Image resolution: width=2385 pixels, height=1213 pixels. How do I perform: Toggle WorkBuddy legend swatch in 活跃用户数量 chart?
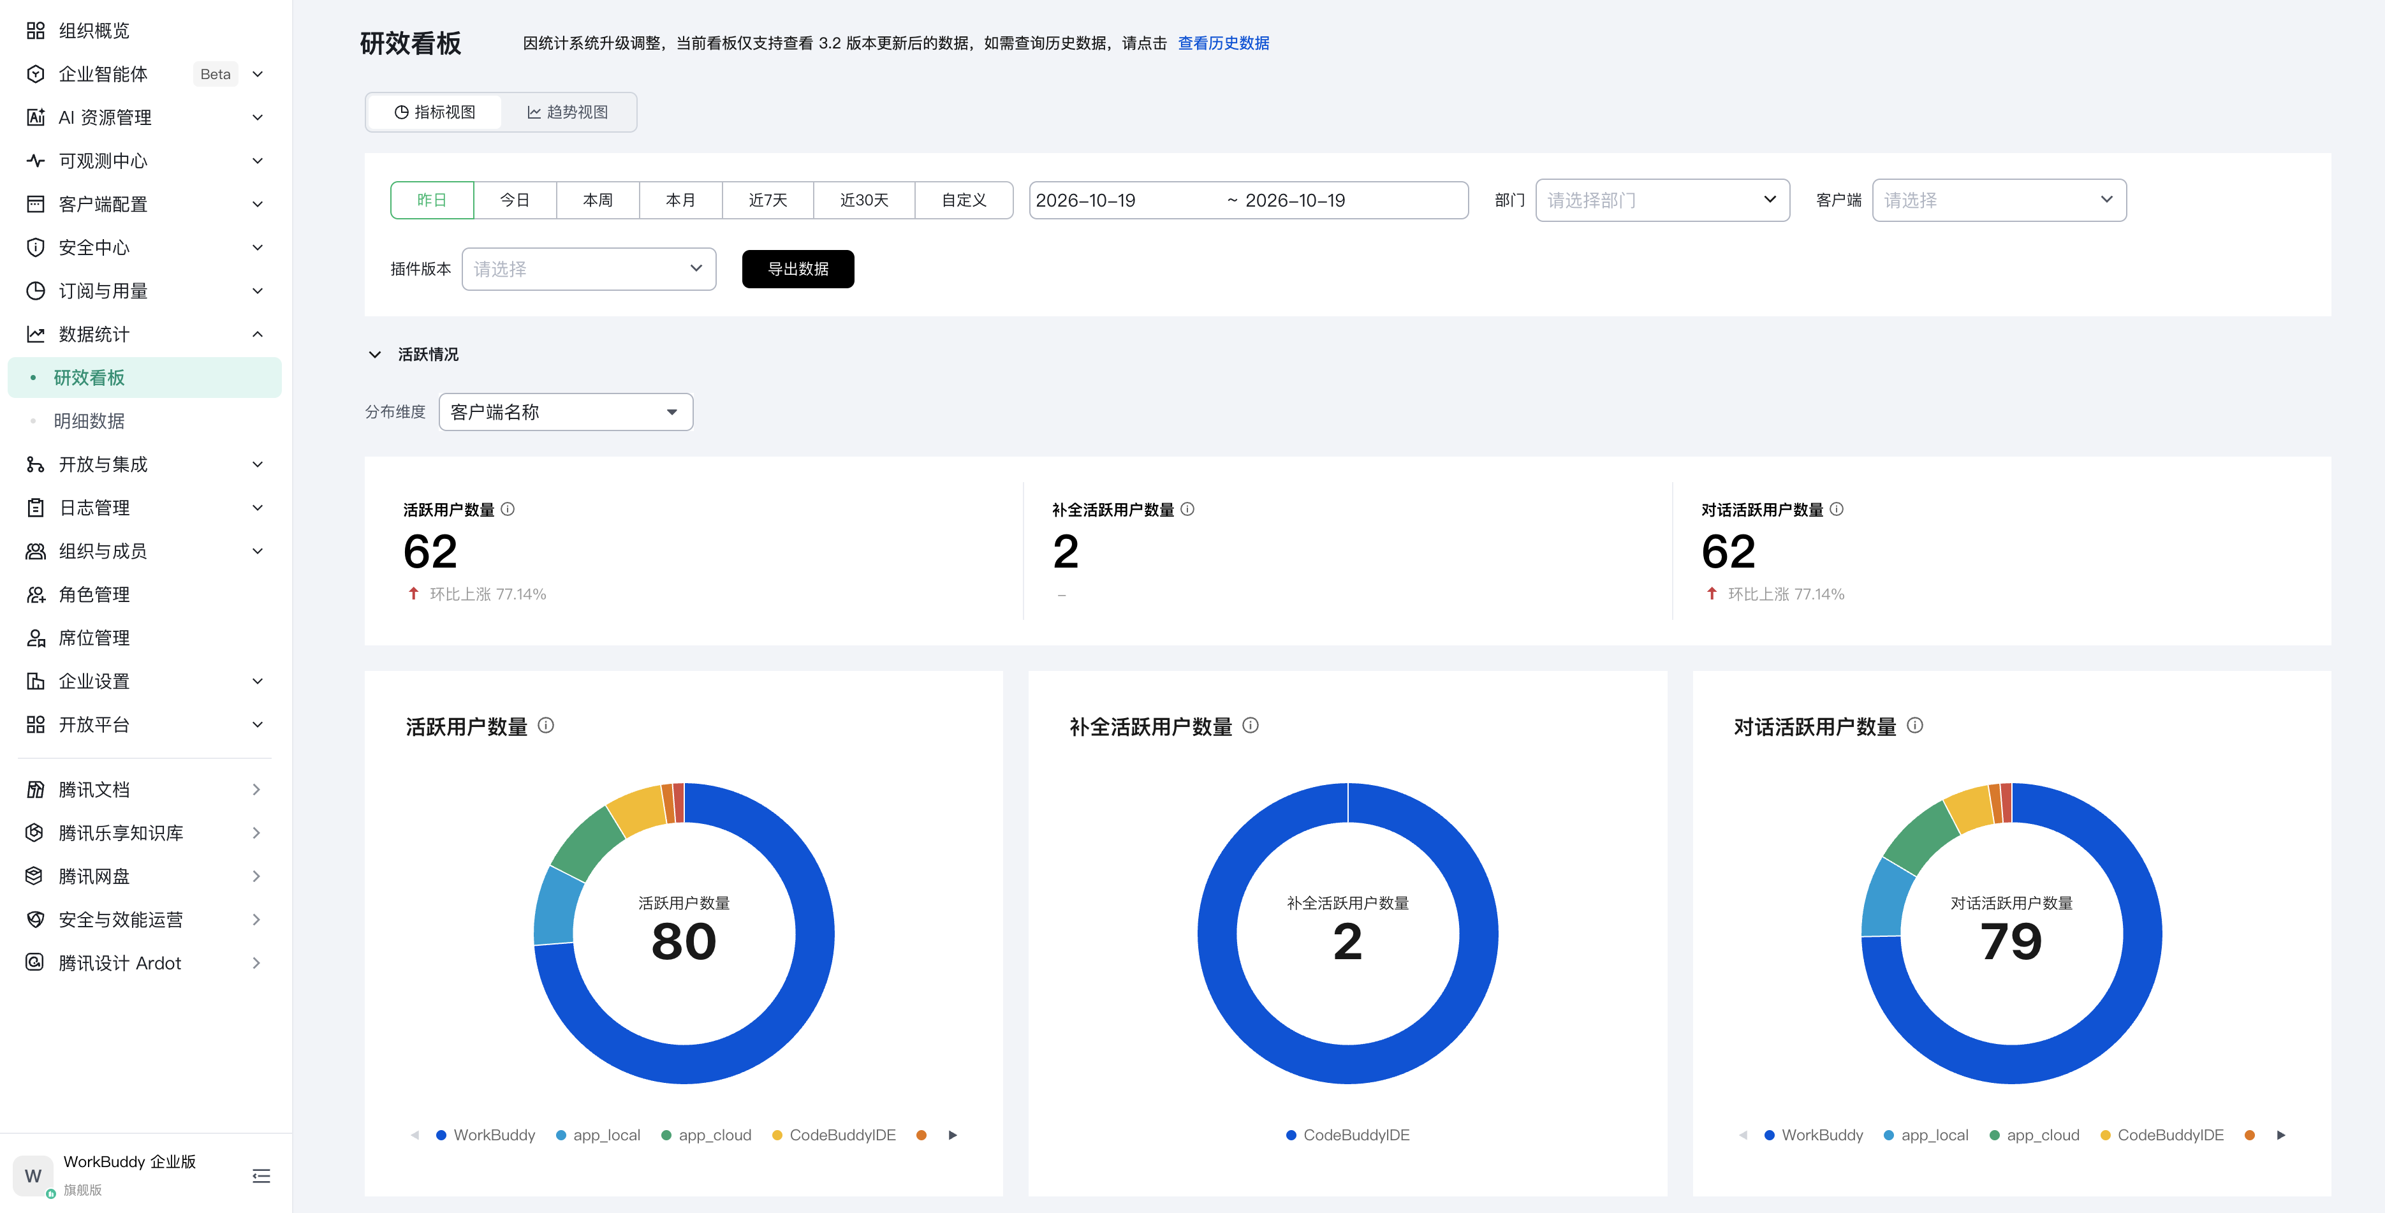click(x=442, y=1135)
